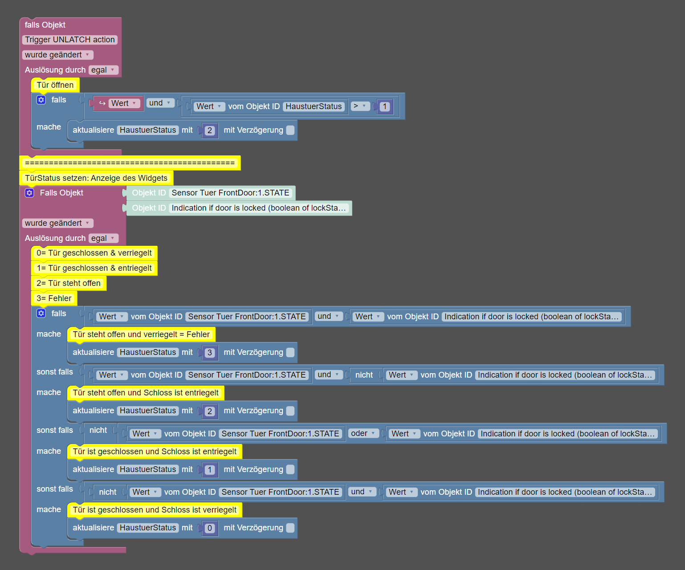Open gear mutator on Falls Objekt block
This screenshot has height=570, width=685.
[x=29, y=193]
